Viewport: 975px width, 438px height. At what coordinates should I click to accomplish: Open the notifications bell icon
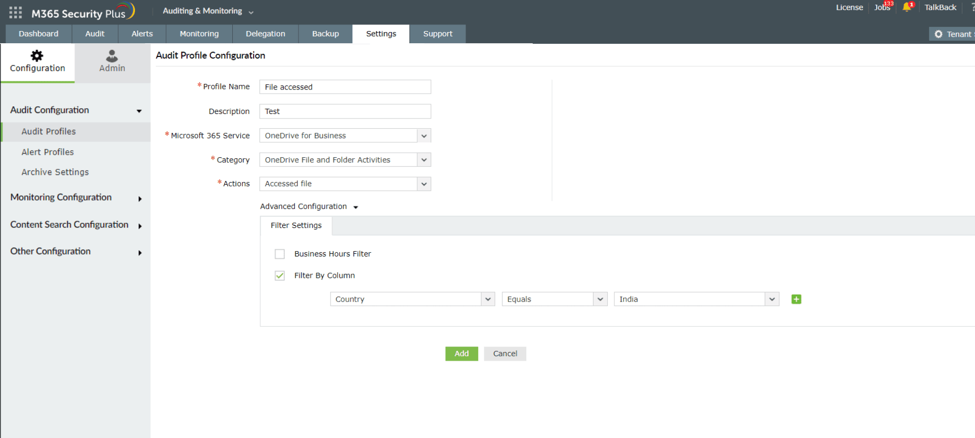click(907, 7)
